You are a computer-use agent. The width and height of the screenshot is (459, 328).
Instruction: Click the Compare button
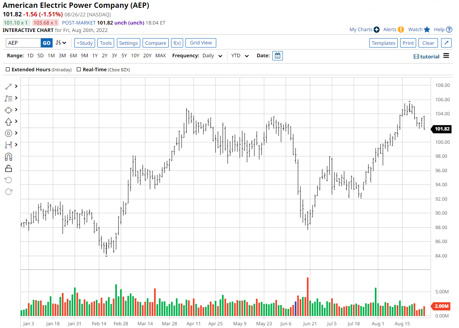click(x=155, y=43)
